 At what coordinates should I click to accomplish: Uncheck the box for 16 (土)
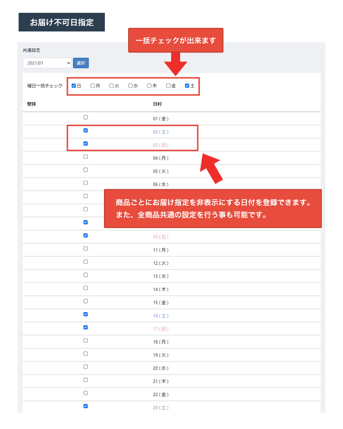86,314
